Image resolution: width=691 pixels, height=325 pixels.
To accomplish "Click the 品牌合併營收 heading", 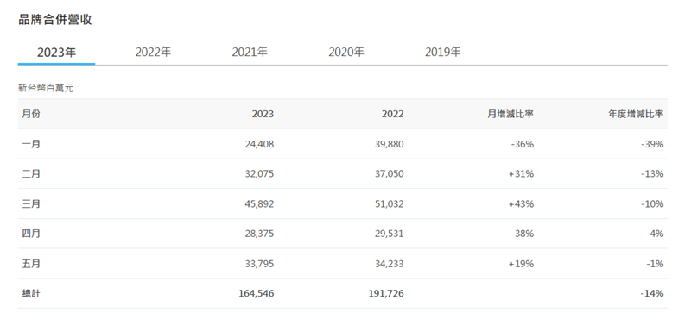I will tap(55, 20).
